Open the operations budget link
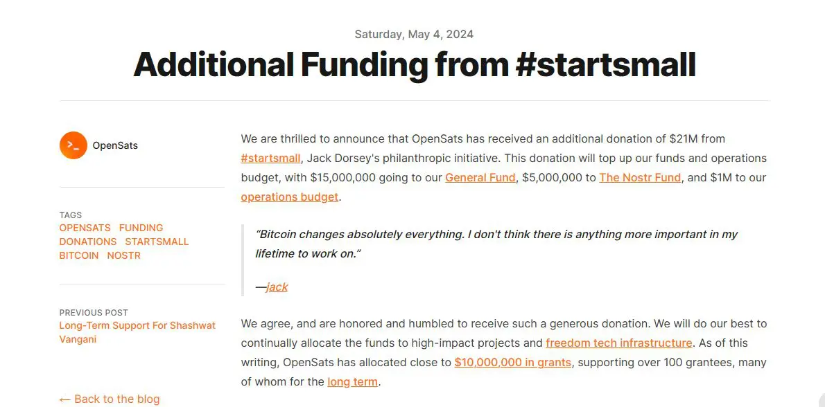825x407 pixels. (x=290, y=197)
